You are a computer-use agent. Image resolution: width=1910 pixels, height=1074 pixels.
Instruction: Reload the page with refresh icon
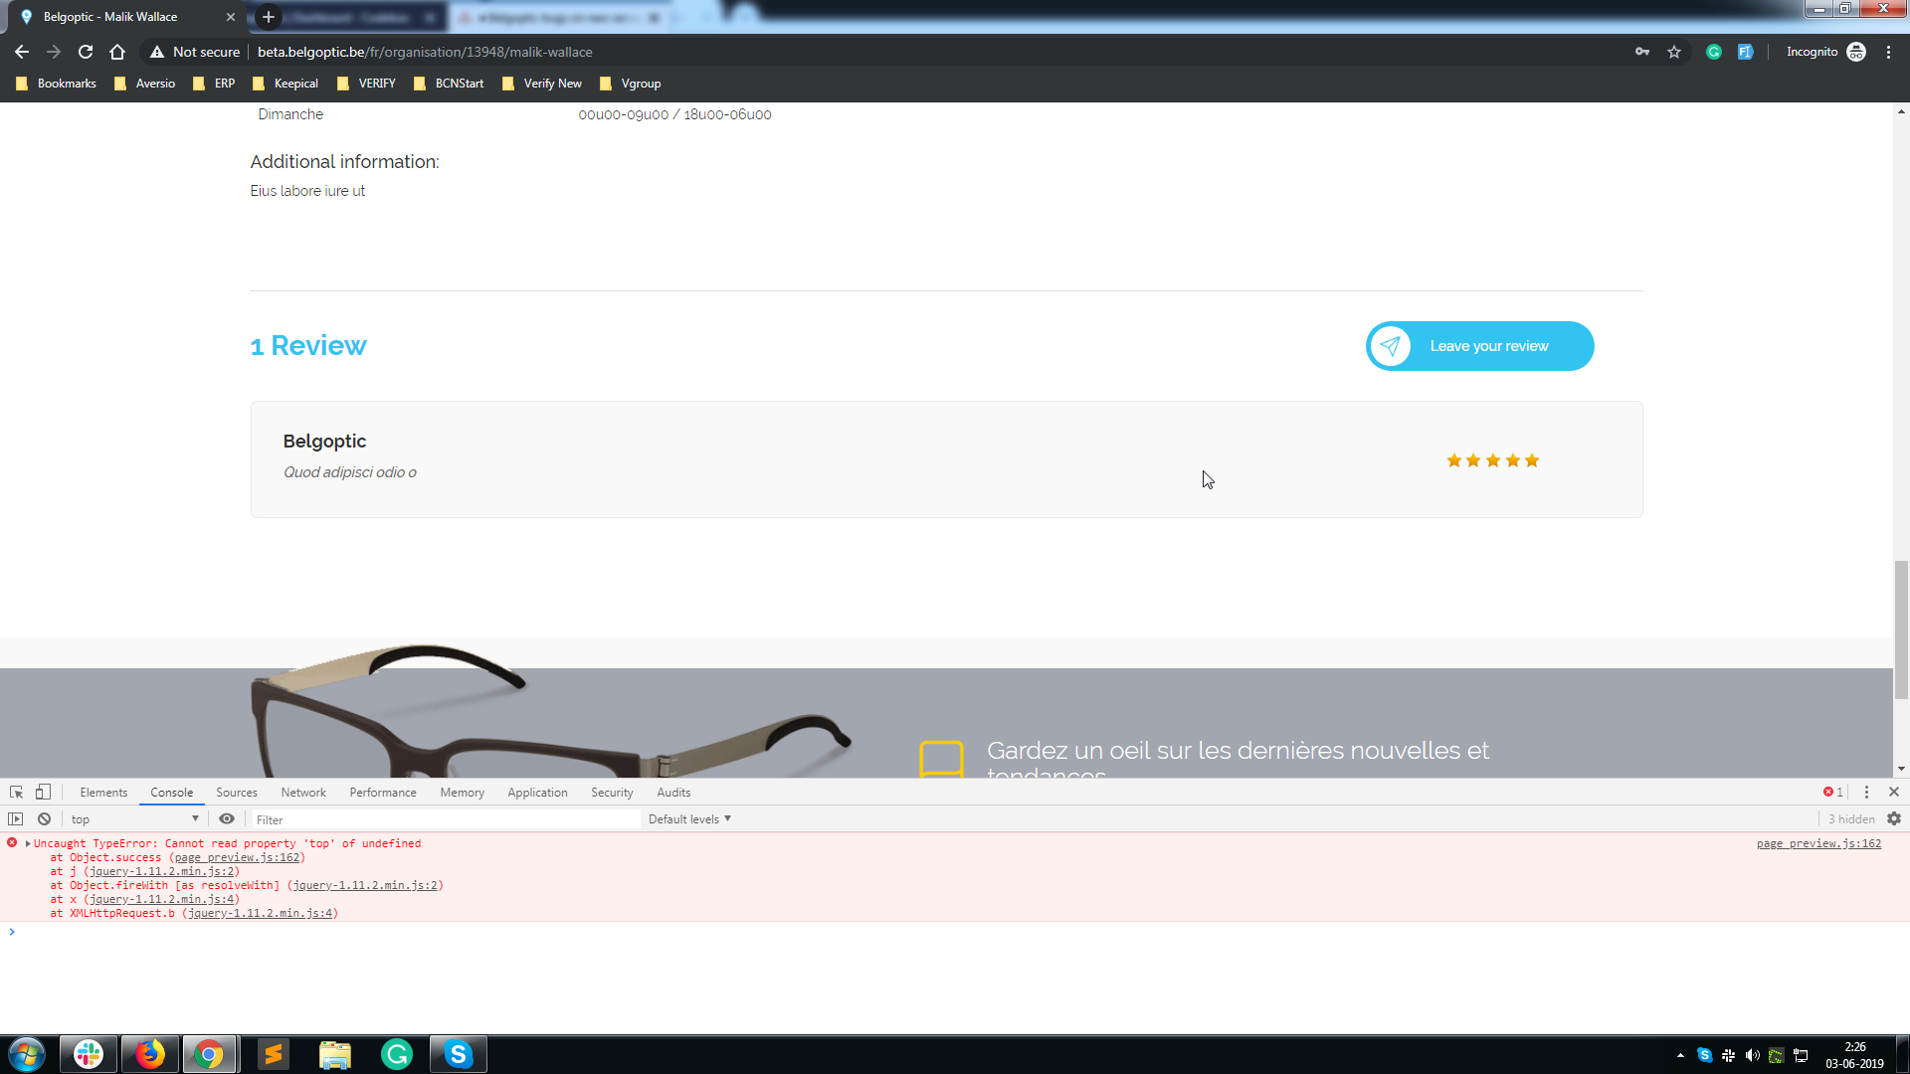click(x=86, y=52)
